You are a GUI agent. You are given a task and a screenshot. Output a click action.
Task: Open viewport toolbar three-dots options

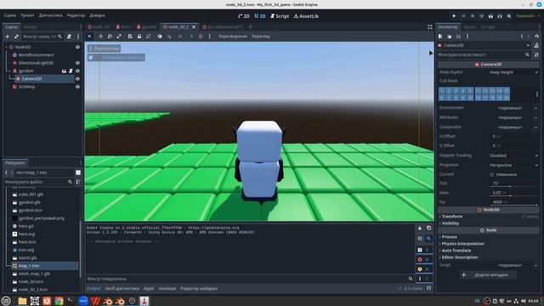tap(210, 36)
